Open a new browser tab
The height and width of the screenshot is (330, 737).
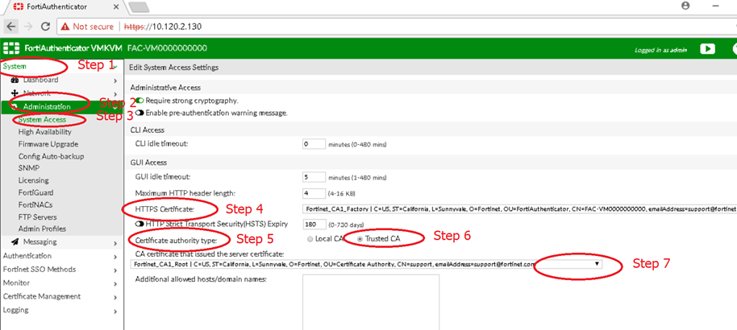tap(139, 6)
